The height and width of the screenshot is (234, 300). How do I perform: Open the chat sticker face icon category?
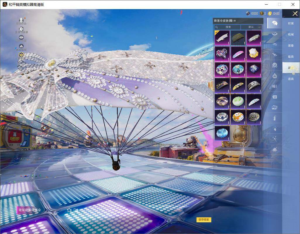pyautogui.click(x=275, y=97)
